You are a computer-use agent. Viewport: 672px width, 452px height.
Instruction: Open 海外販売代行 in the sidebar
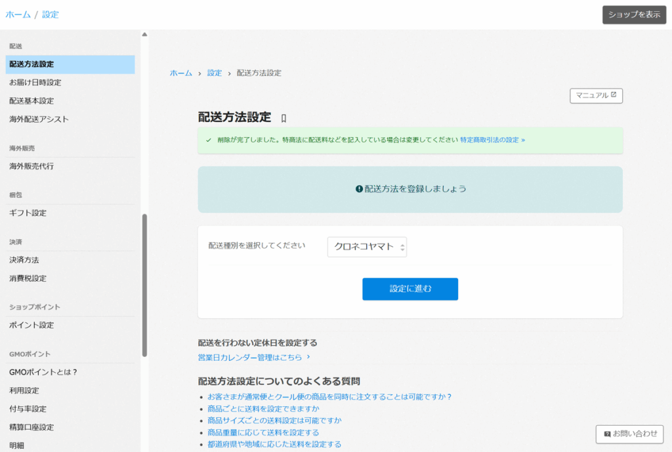[31, 166]
